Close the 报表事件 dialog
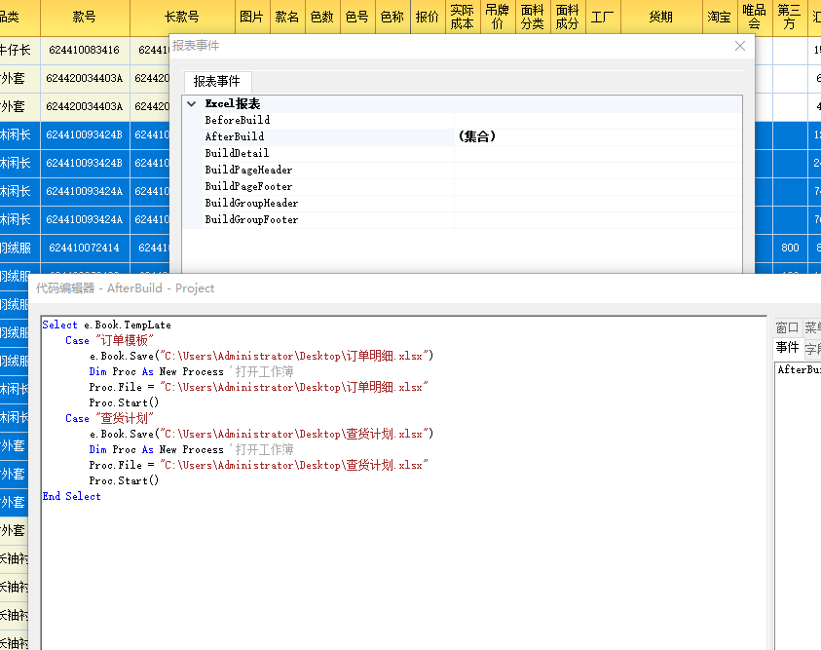 tap(740, 46)
